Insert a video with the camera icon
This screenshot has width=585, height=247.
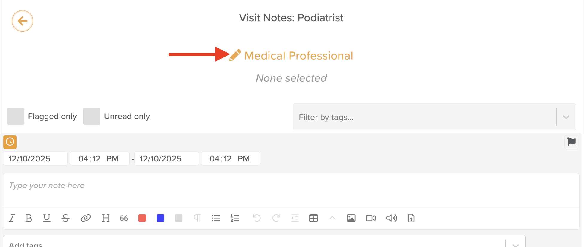pyautogui.click(x=371, y=218)
